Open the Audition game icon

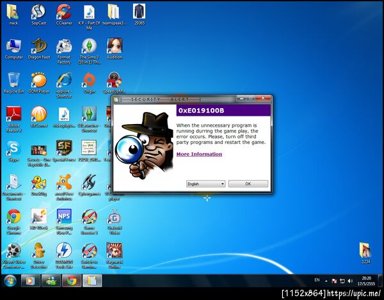click(115, 49)
